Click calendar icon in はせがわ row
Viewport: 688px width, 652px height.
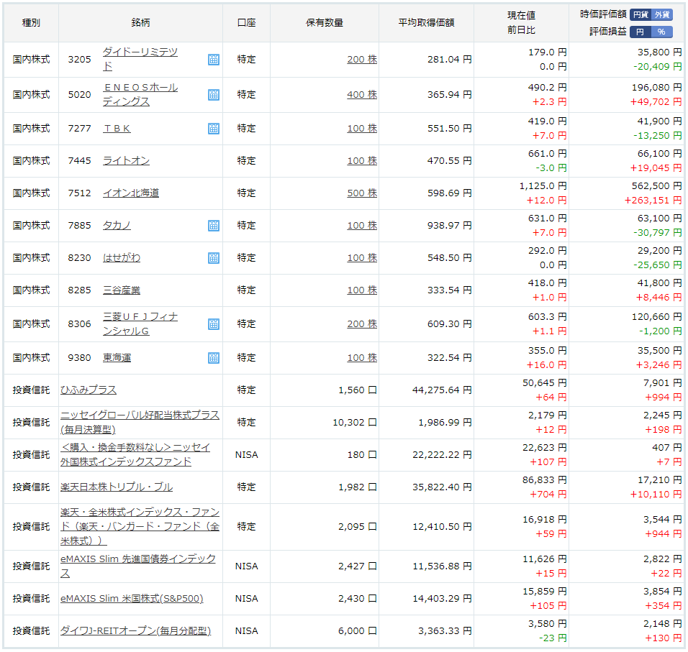coord(214,258)
